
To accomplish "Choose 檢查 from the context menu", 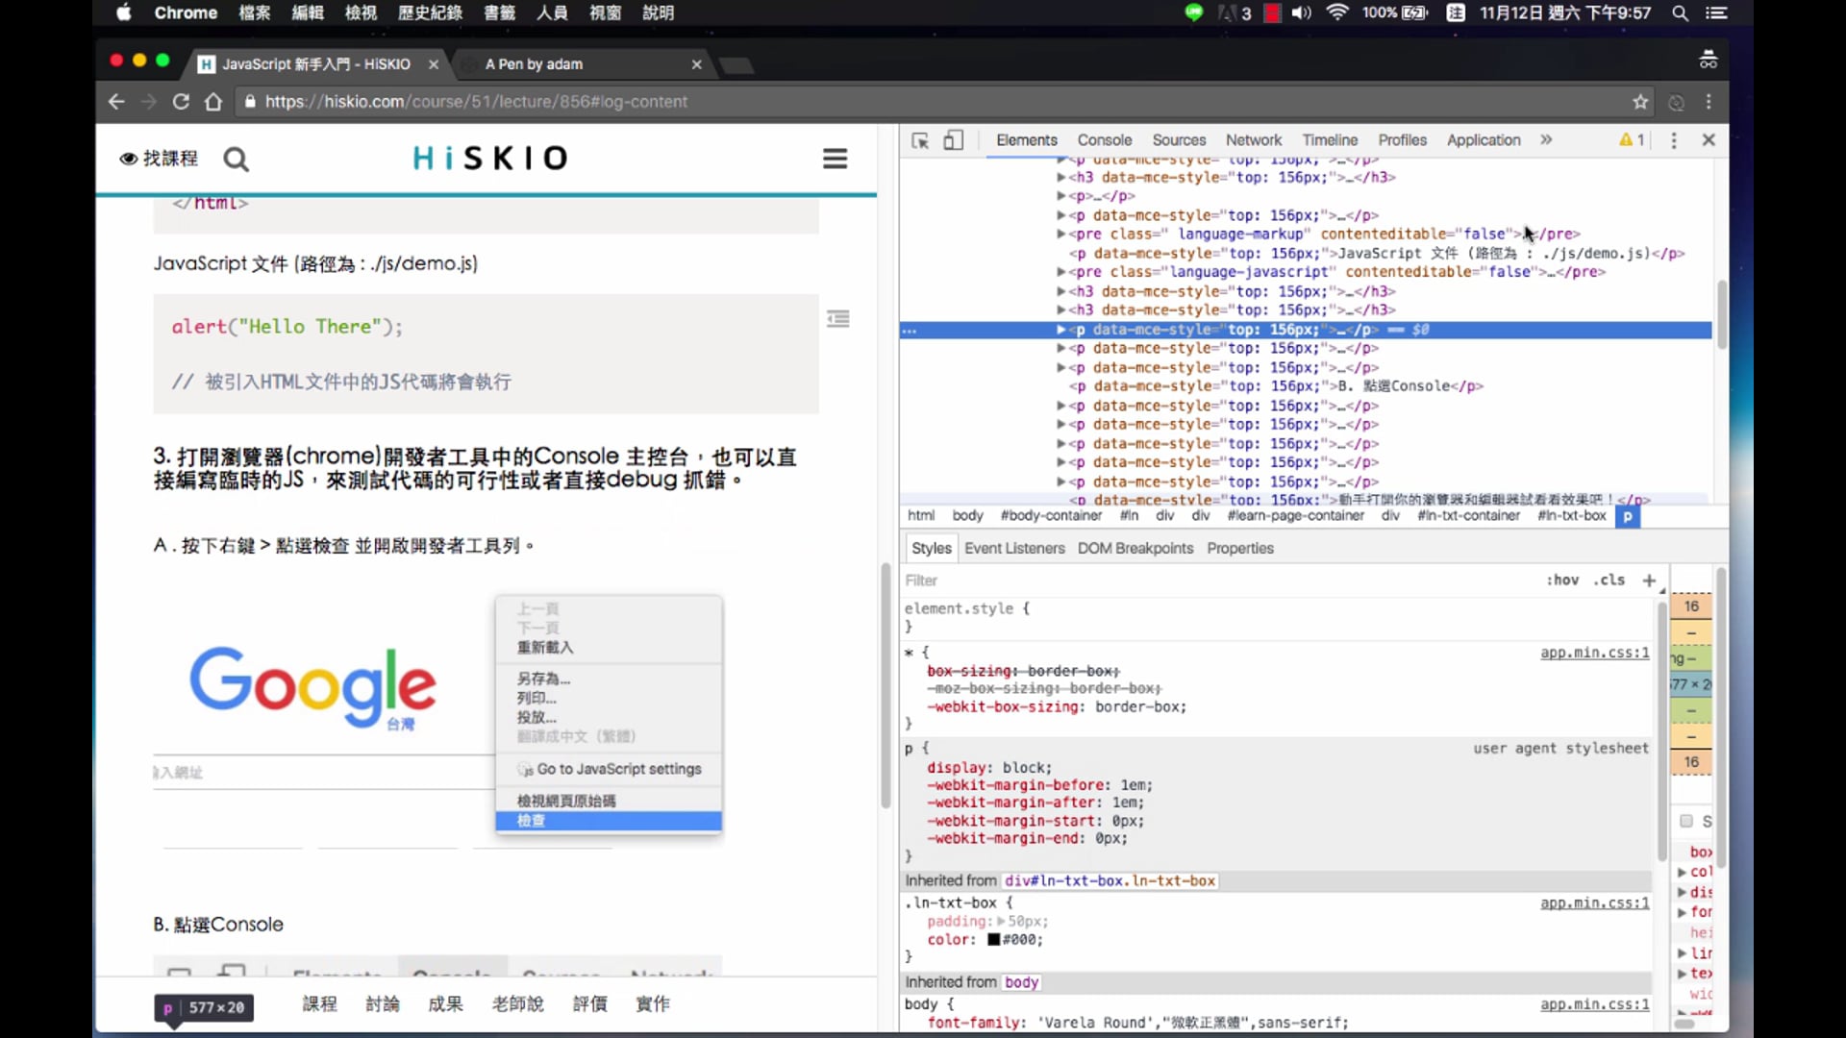I will click(x=529, y=821).
